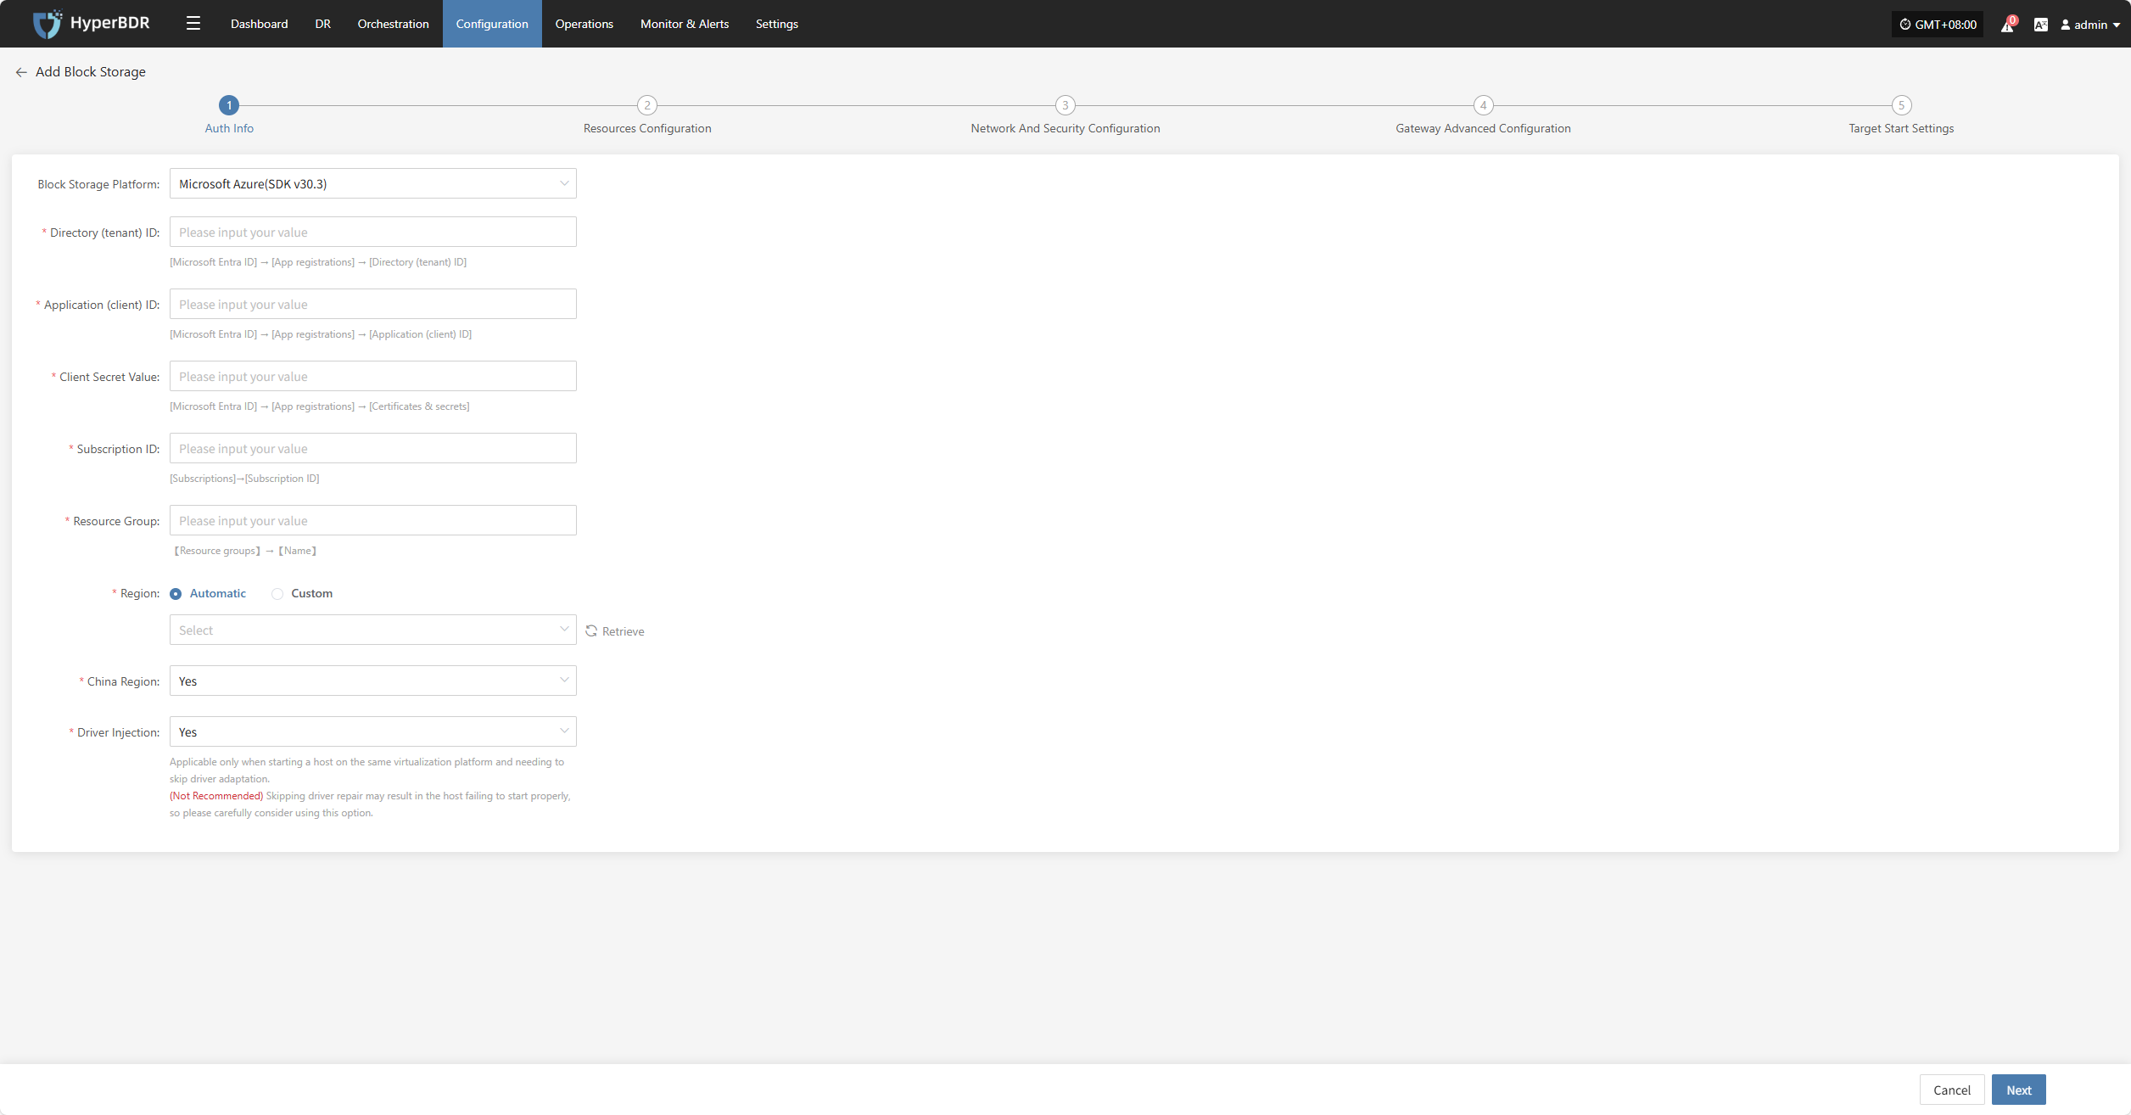Click the Retrieve link text
The height and width of the screenshot is (1115, 2131).
tap(624, 631)
